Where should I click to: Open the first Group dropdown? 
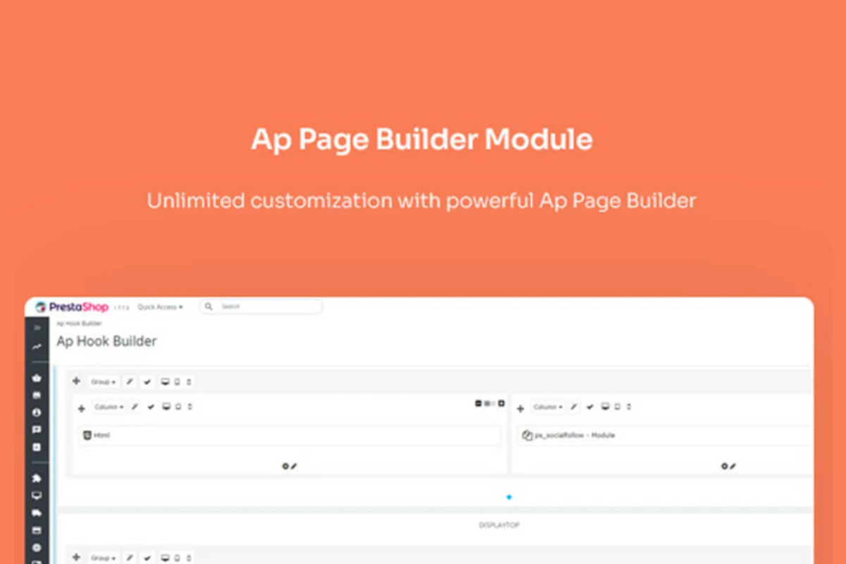coord(103,382)
